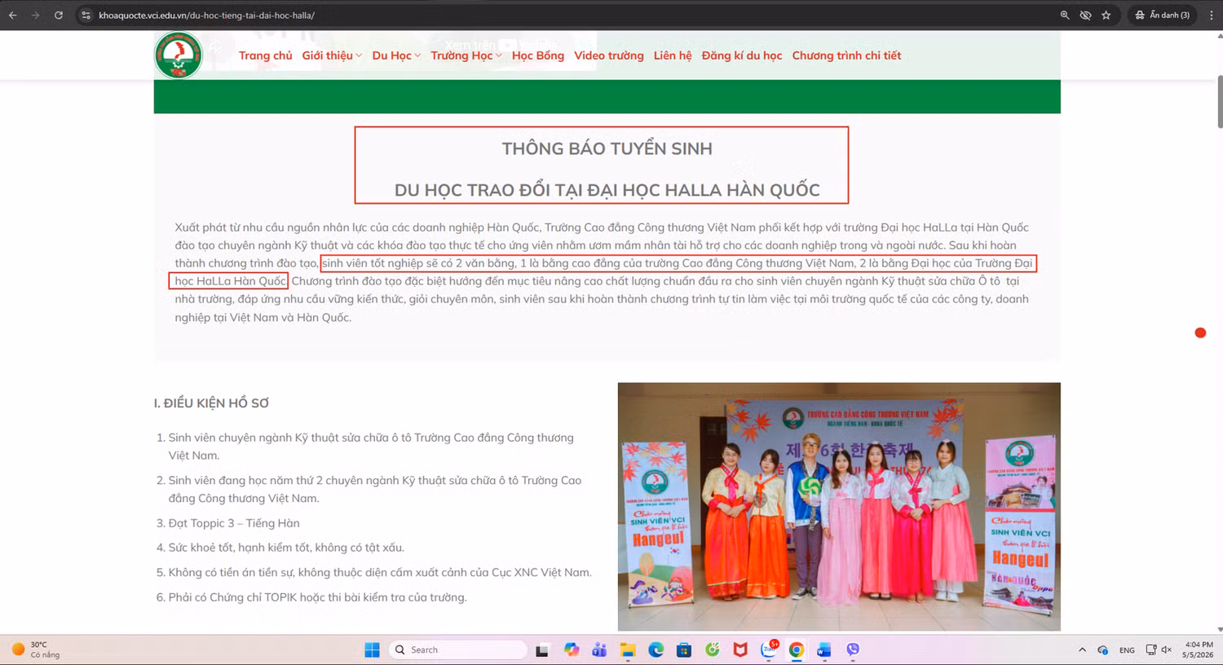The height and width of the screenshot is (665, 1223).
Task: Open Viber from the taskbar
Action: point(853,650)
